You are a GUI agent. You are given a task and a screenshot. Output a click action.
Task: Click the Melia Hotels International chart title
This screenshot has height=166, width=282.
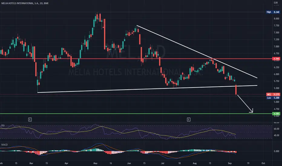pos(25,3)
